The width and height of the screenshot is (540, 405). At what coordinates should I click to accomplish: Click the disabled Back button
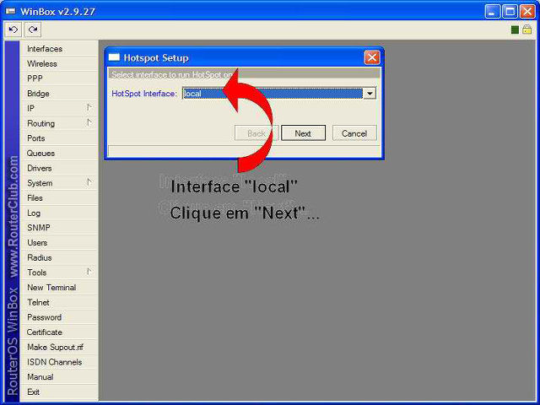coord(256,133)
